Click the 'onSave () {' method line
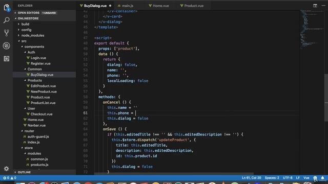Screen dimensions: 328x184 click(115, 129)
